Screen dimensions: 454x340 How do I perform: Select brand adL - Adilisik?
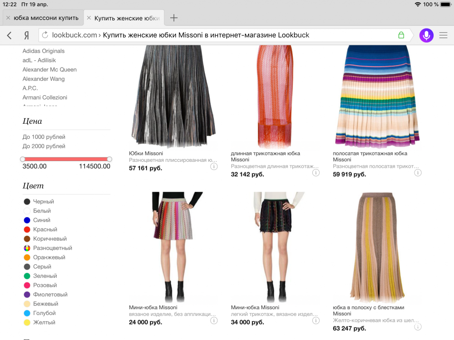(39, 60)
